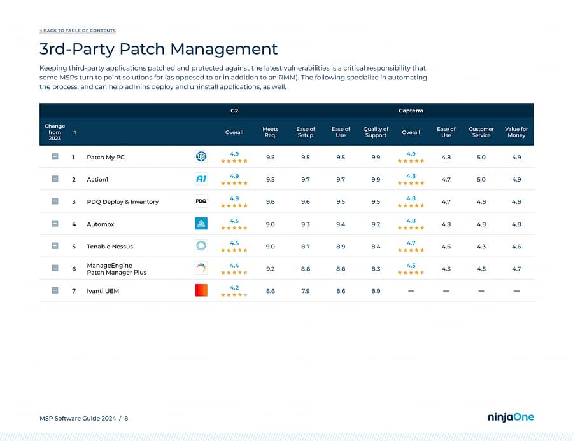Toggle the change indicator next to Automox
The image size is (573, 441).
click(55, 224)
